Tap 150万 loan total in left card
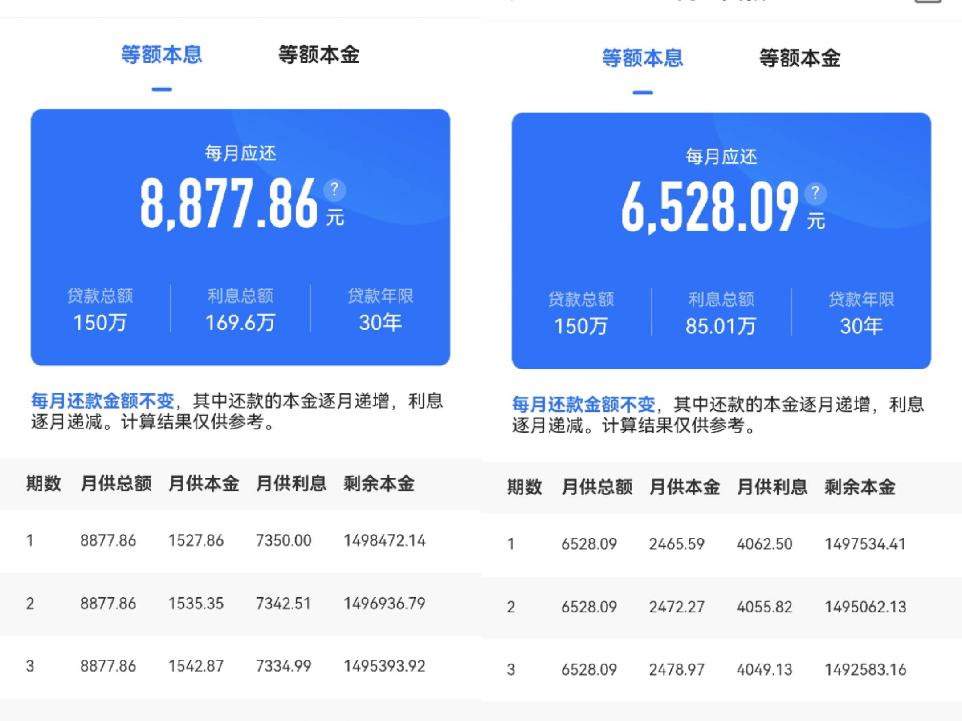The height and width of the screenshot is (721, 962). point(100,323)
